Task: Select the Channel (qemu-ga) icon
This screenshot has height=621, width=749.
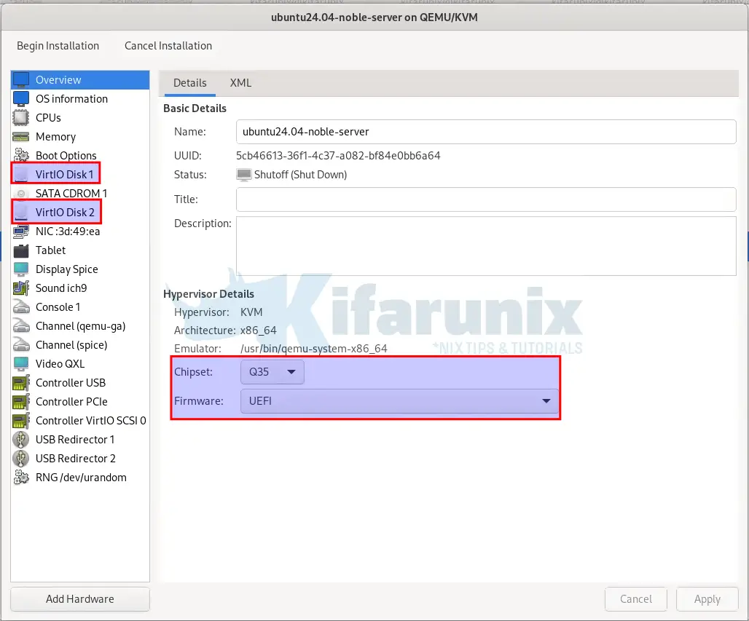Action: [21, 326]
